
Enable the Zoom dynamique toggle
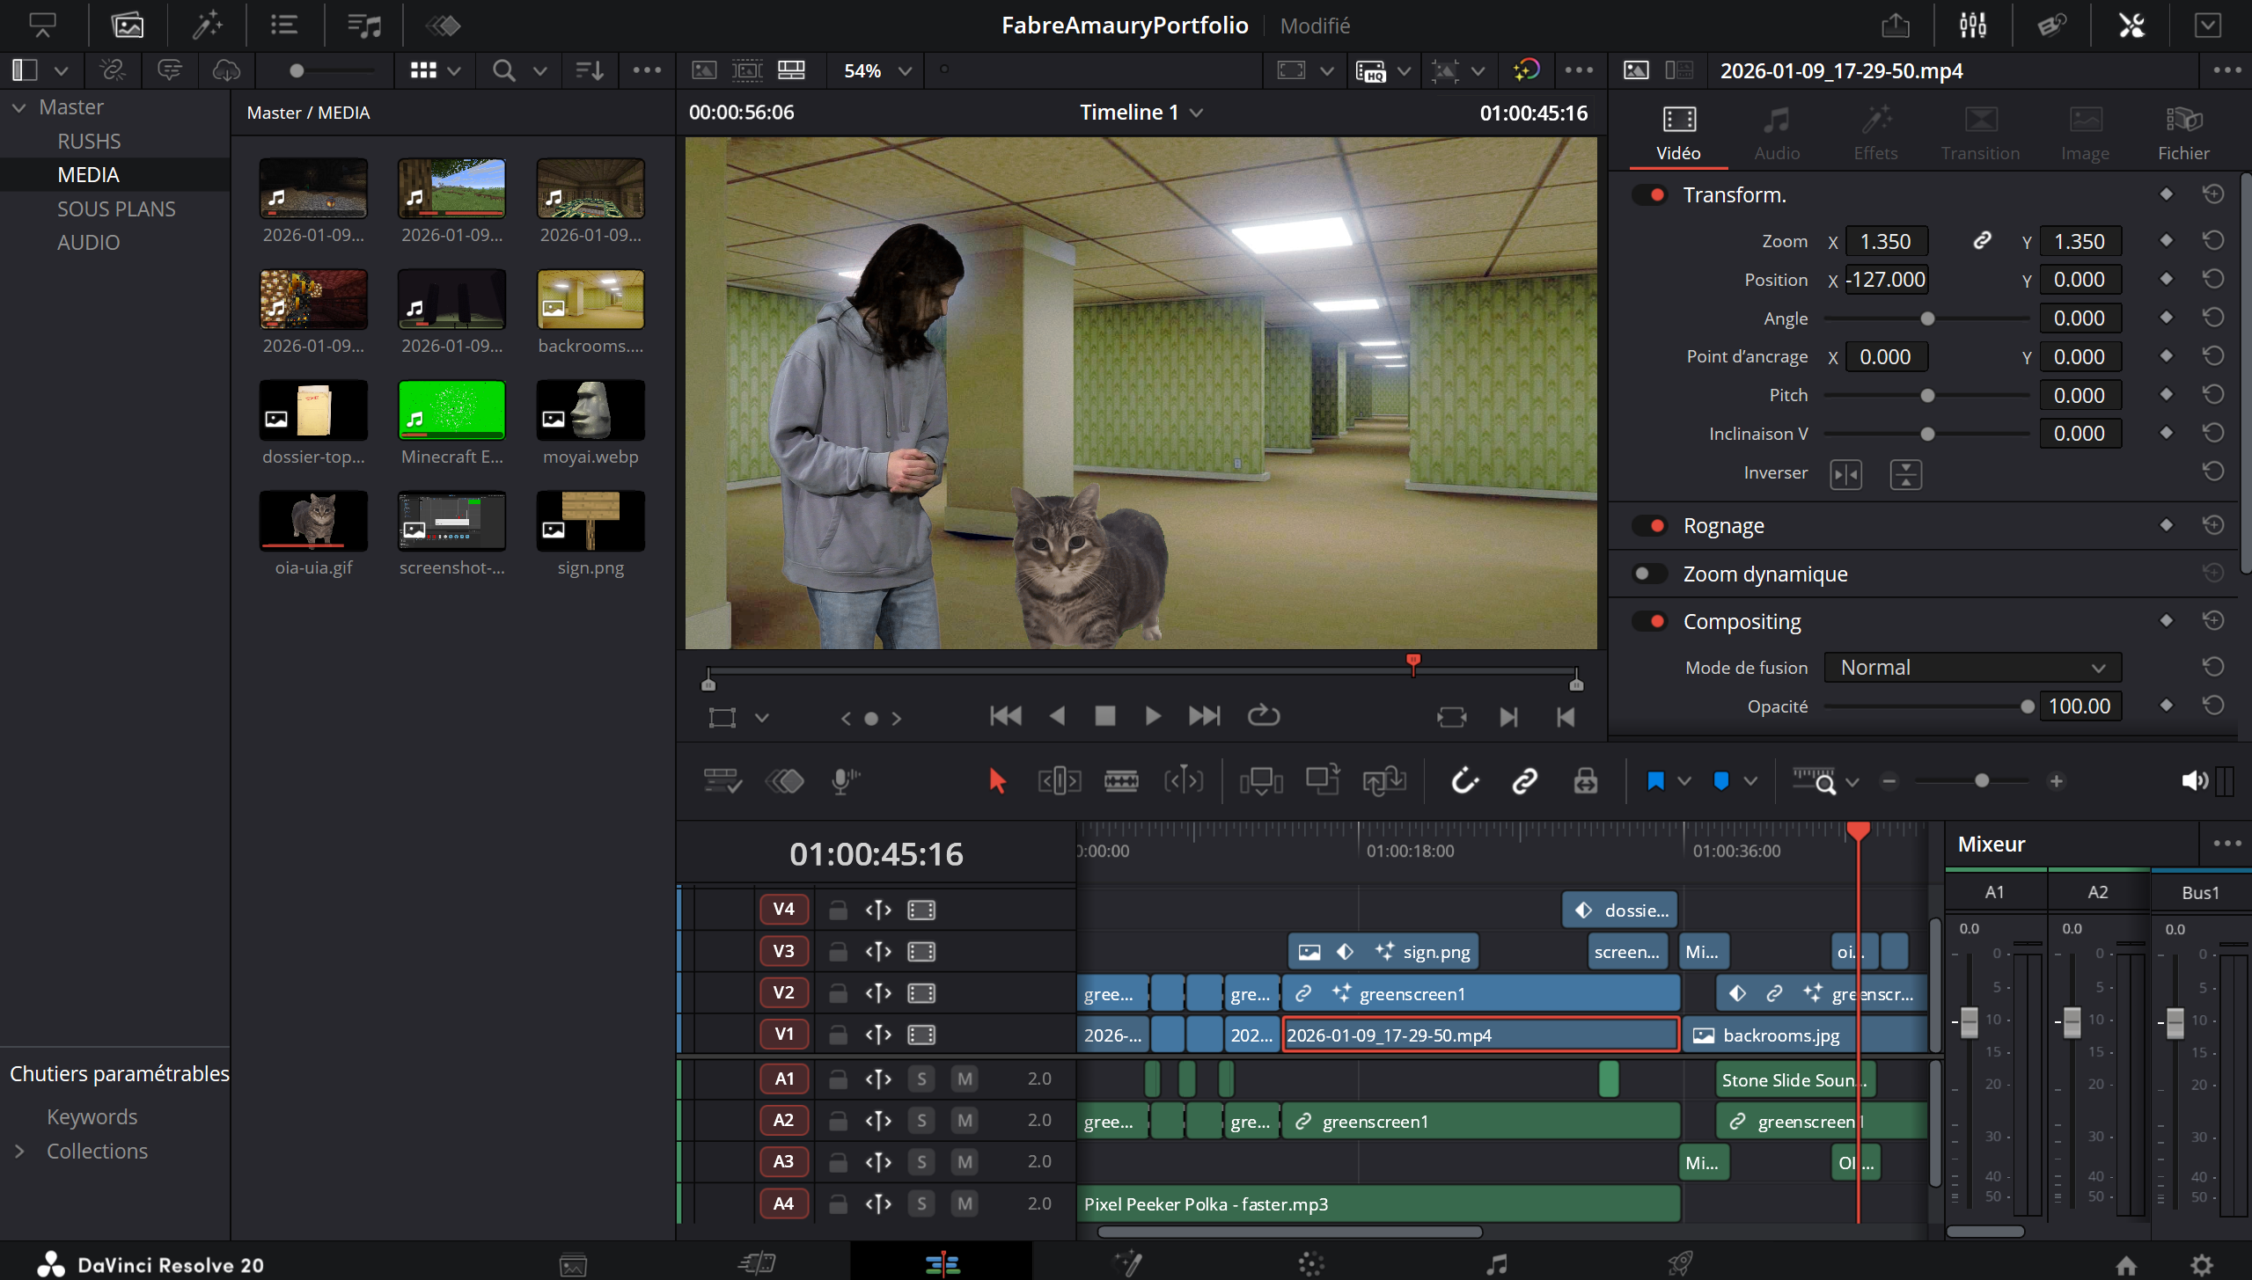click(1650, 574)
